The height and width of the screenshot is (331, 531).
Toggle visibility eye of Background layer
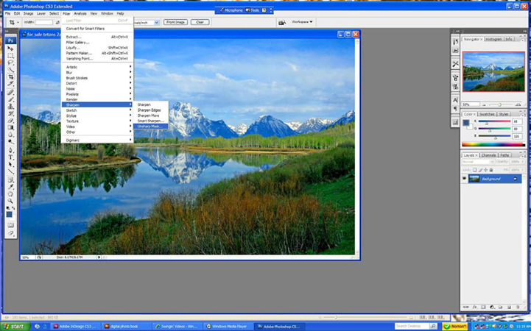click(x=465, y=179)
